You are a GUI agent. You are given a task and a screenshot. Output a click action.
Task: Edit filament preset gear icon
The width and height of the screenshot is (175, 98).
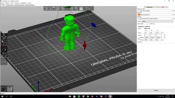(x=174, y=15)
